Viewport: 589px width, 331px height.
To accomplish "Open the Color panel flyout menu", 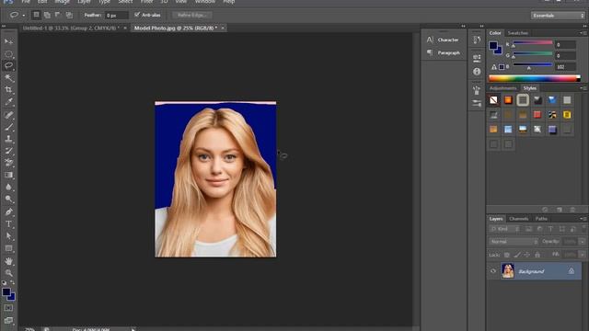I will pyautogui.click(x=583, y=33).
